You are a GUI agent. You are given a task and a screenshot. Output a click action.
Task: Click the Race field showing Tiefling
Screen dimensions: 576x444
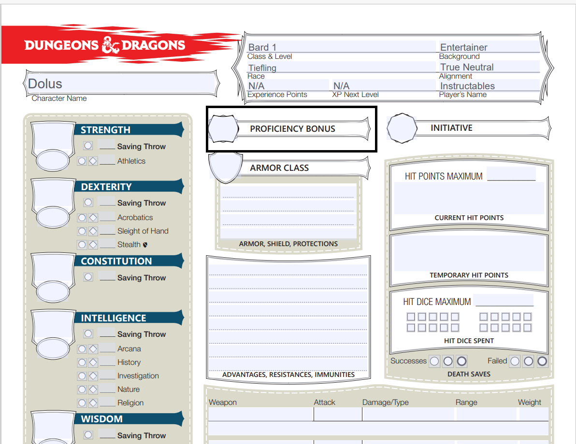point(342,67)
